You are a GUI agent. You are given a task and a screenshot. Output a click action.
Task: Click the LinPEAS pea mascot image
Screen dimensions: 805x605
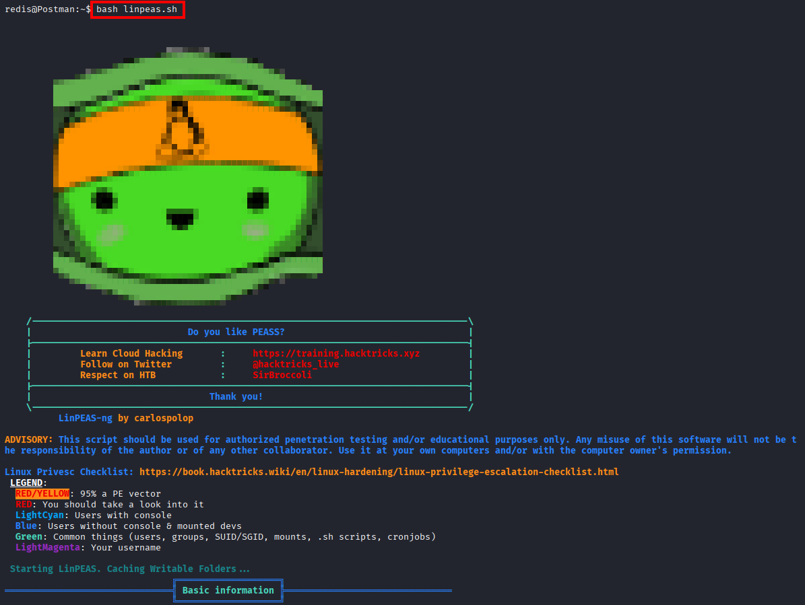[x=188, y=176]
